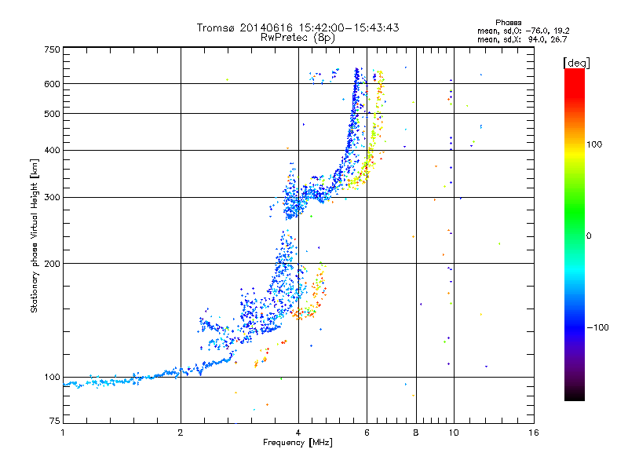Click the 'Stationary phase Virtual Height [km]' axis title
The image size is (628, 471).
(35, 236)
